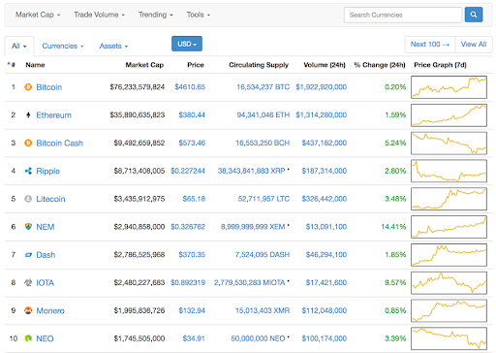Image resolution: width=496 pixels, height=353 pixels.
Task: Open the Bitcoin Cash currency link
Action: click(x=59, y=143)
